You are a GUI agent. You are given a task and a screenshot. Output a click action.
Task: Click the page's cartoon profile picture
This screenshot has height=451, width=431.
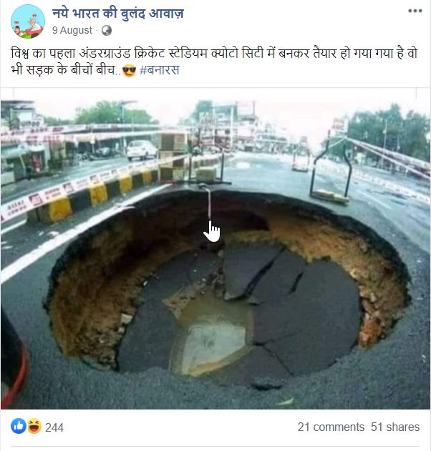tap(28, 21)
